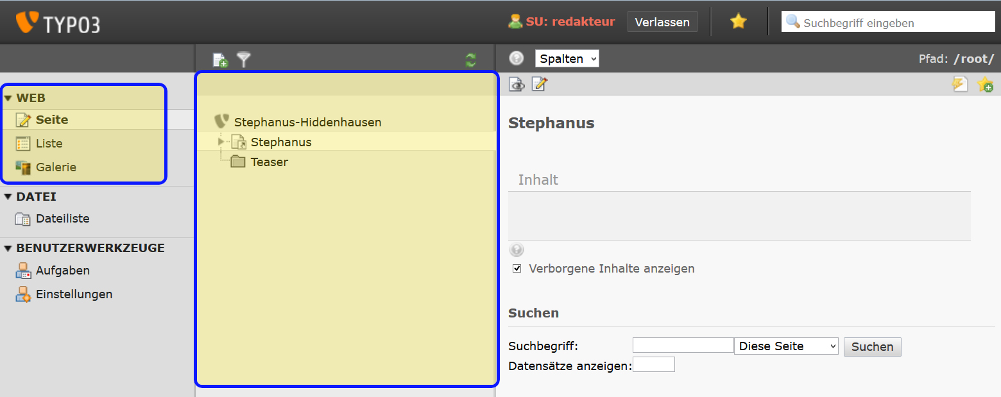Click the clear cache lightning icon
1001x397 pixels.
coord(960,84)
